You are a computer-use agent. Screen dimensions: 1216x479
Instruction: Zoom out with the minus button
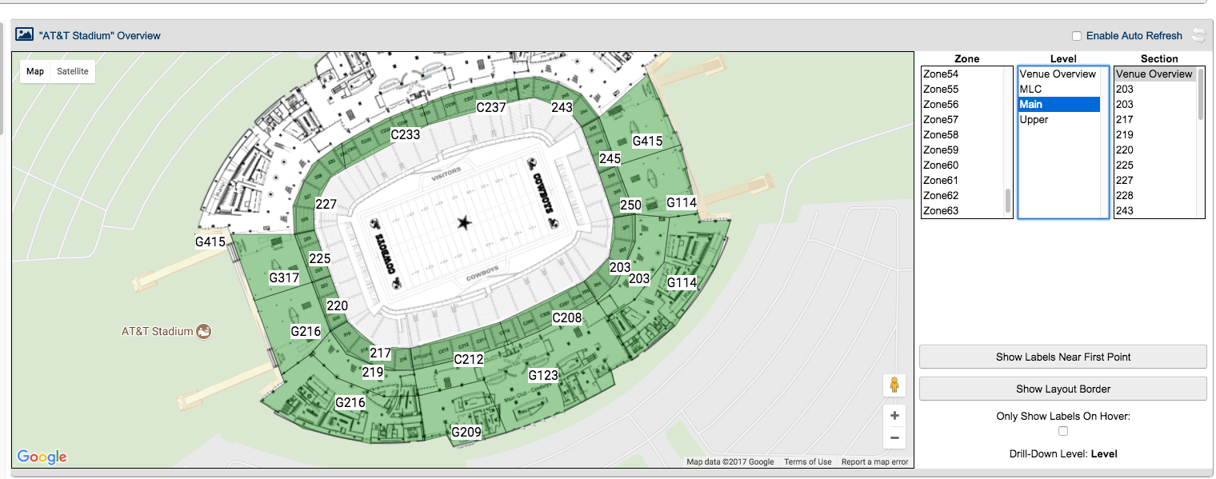[894, 437]
